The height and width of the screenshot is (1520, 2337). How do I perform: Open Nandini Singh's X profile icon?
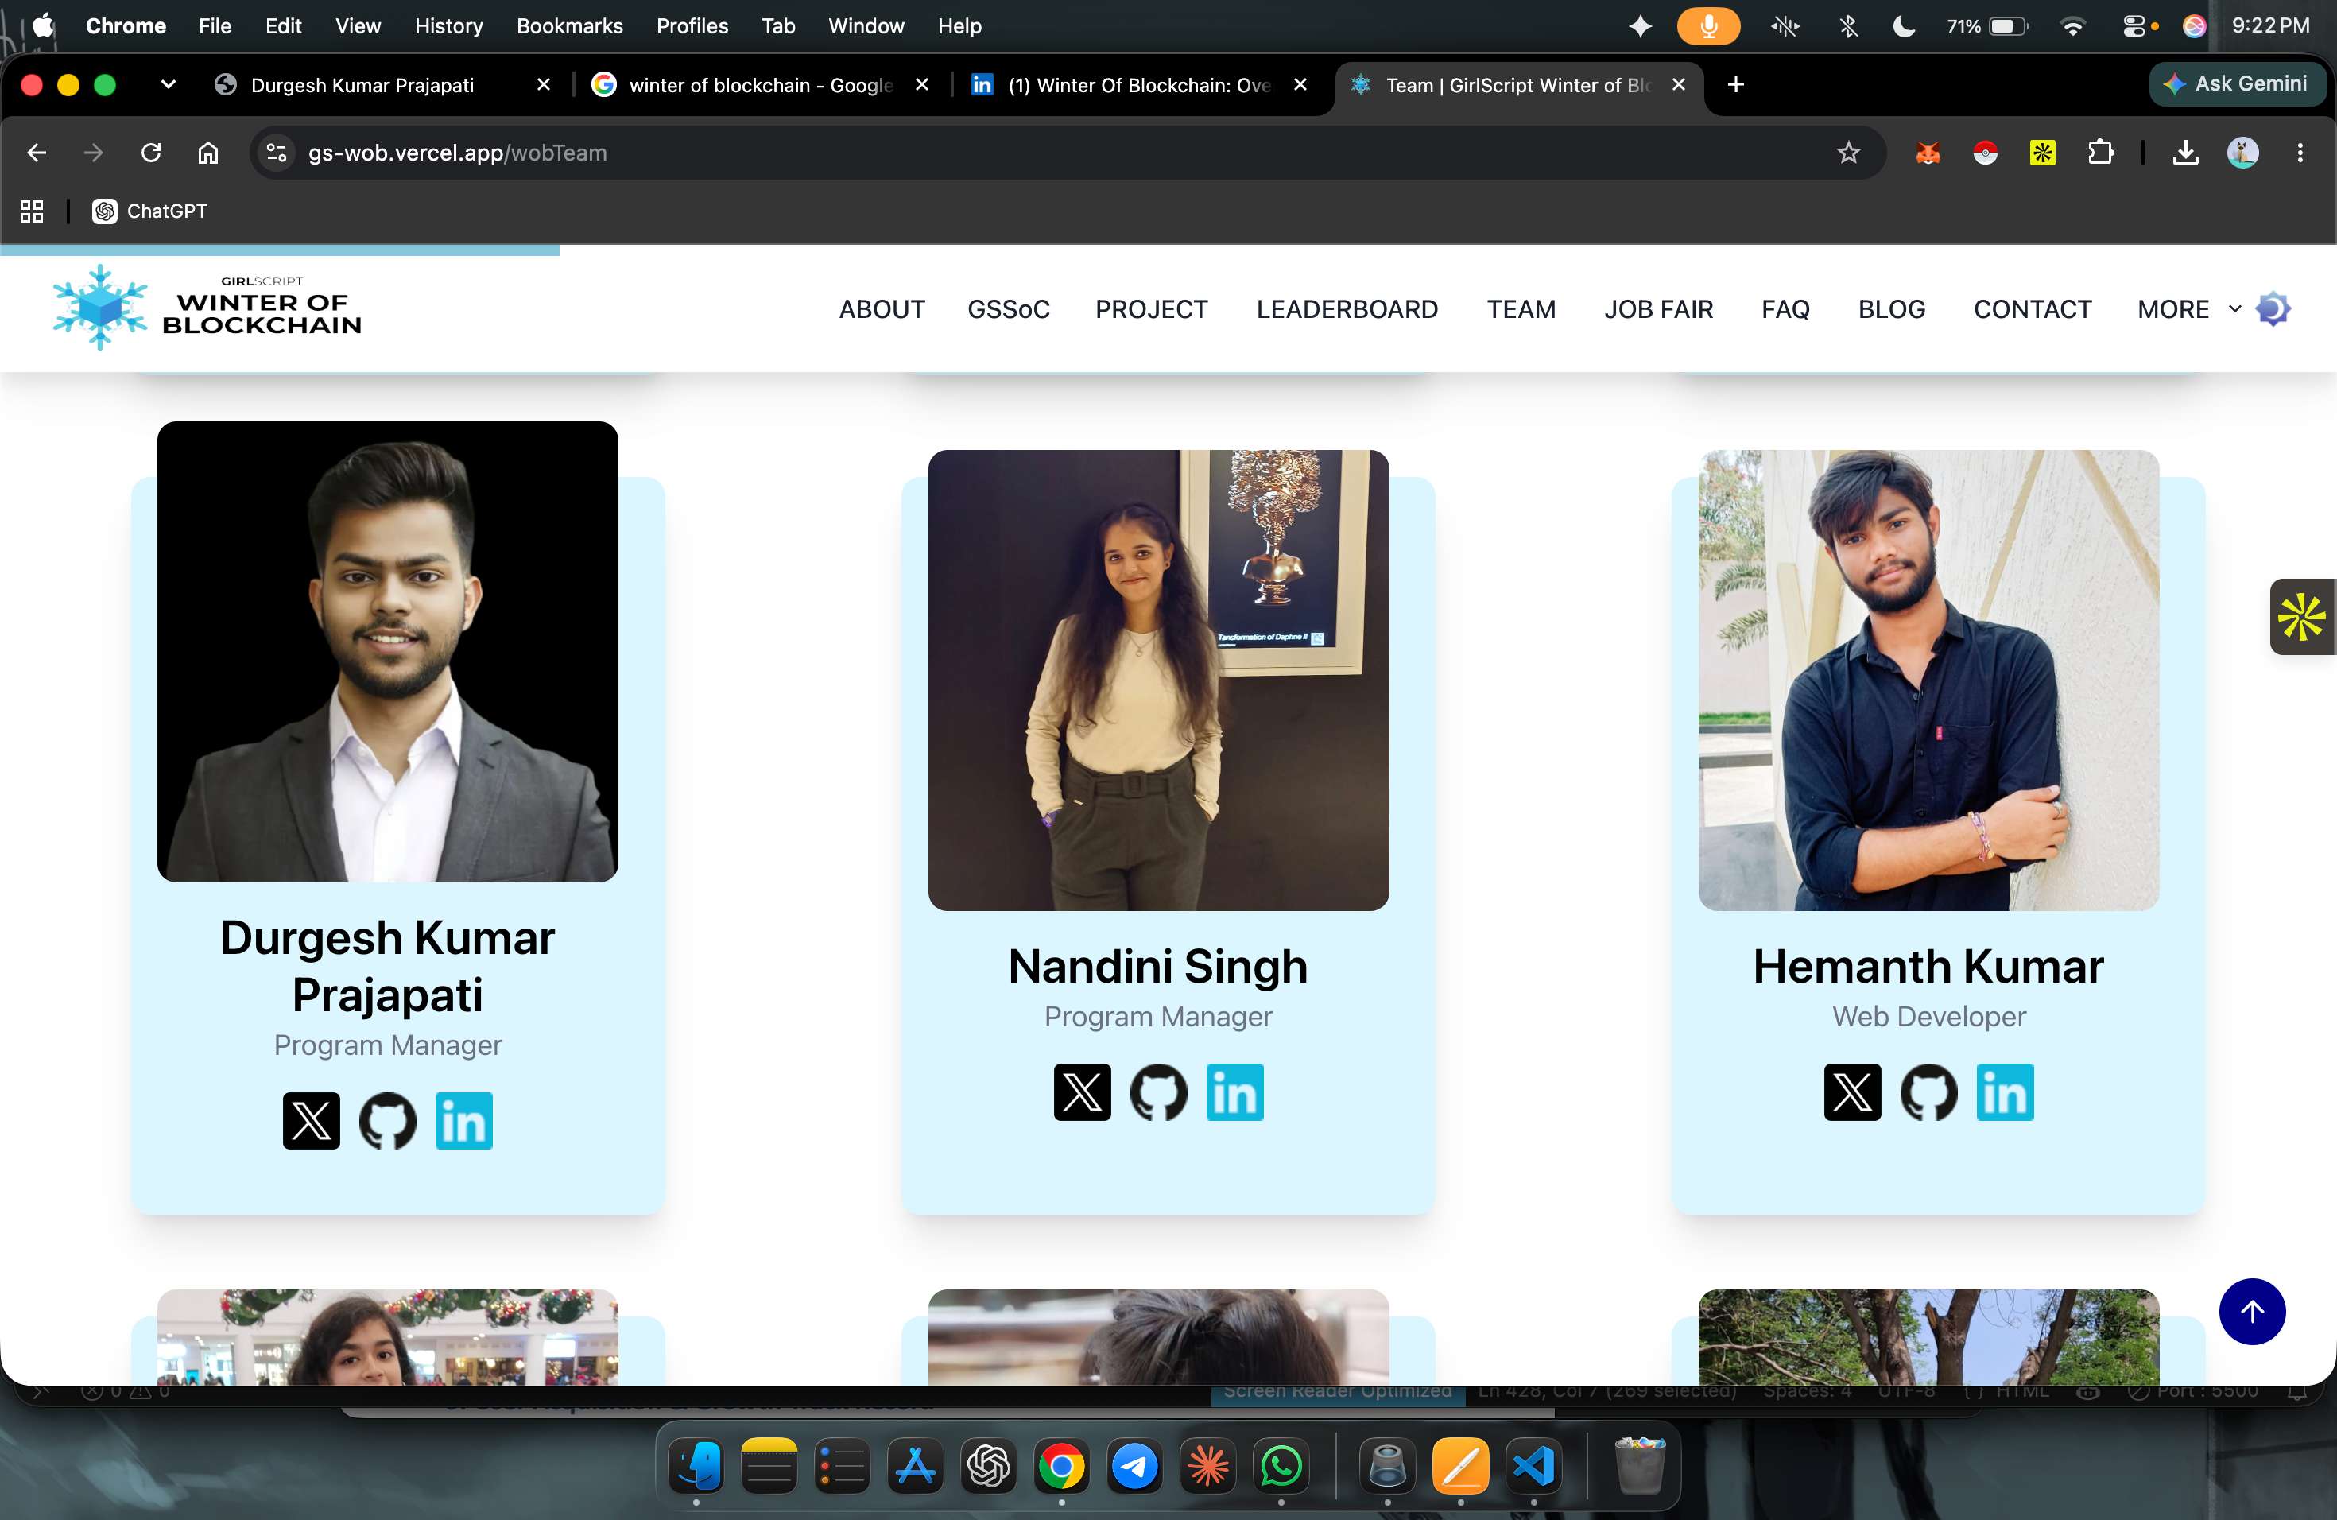click(x=1082, y=1092)
